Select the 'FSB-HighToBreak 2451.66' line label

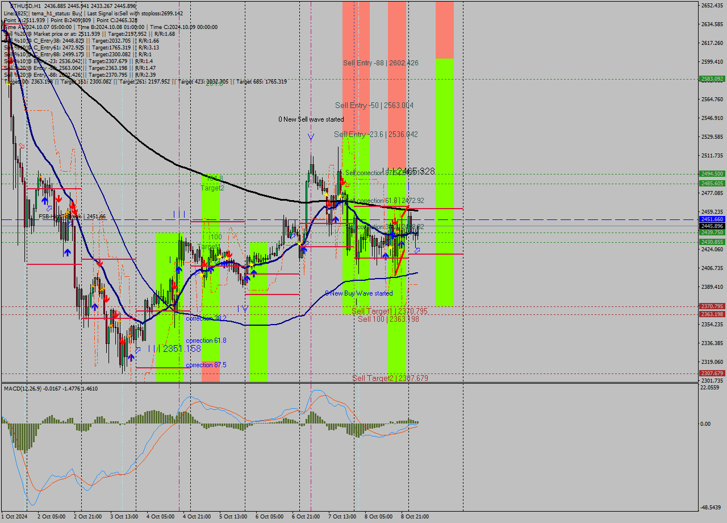tap(72, 217)
